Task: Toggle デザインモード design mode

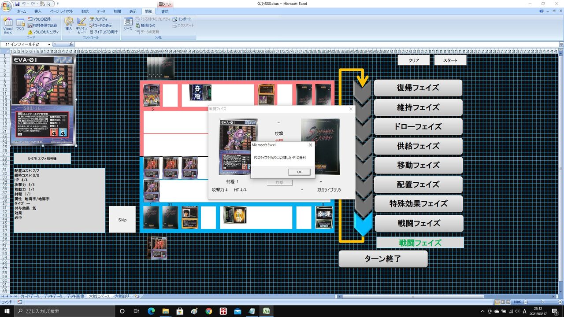Action: click(x=82, y=26)
